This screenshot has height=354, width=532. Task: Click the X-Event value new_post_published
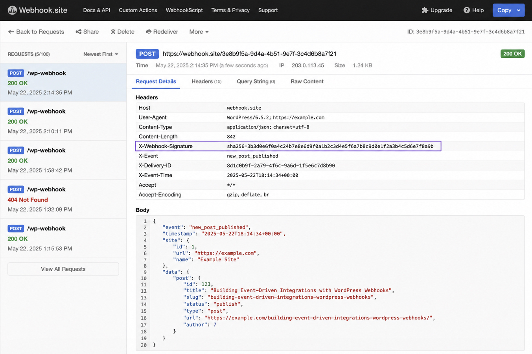252,156
